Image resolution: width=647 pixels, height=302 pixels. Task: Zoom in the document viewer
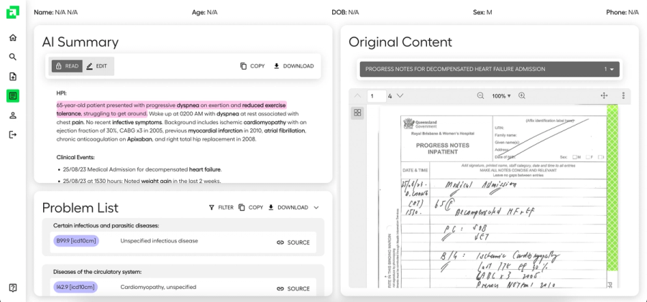point(522,95)
